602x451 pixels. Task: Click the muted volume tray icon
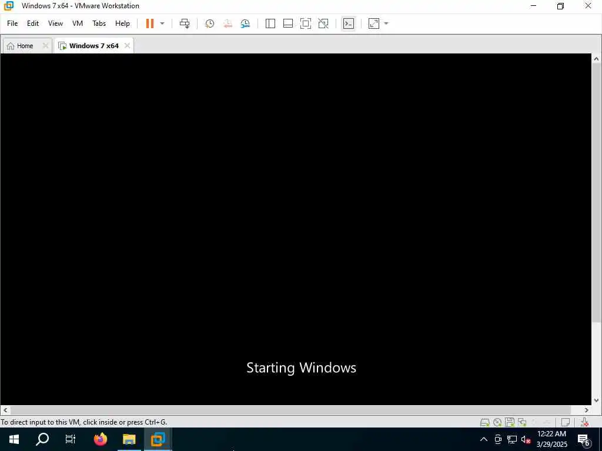(526, 439)
